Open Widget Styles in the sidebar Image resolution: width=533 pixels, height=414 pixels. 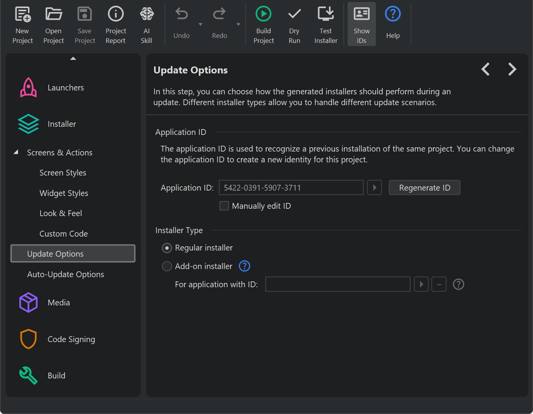click(x=64, y=193)
